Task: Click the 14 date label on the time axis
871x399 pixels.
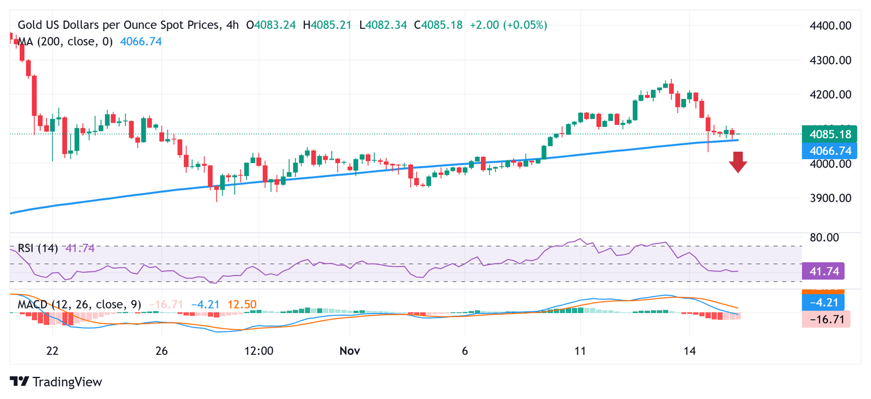Action: tap(689, 351)
